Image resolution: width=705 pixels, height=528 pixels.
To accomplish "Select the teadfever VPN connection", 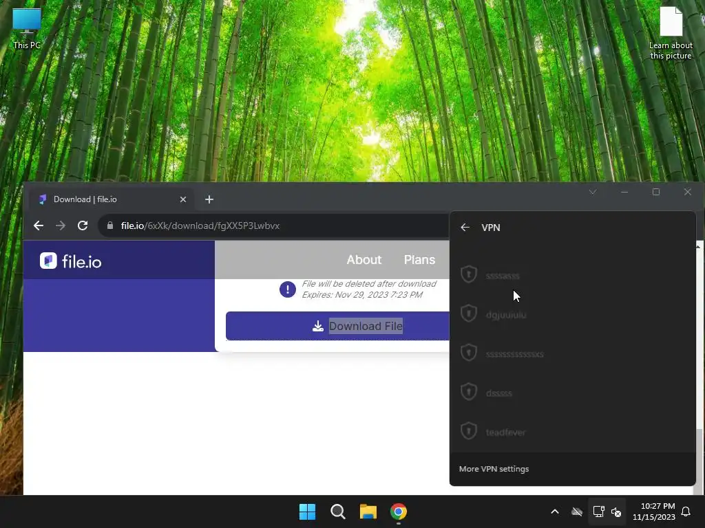I will tap(572, 431).
